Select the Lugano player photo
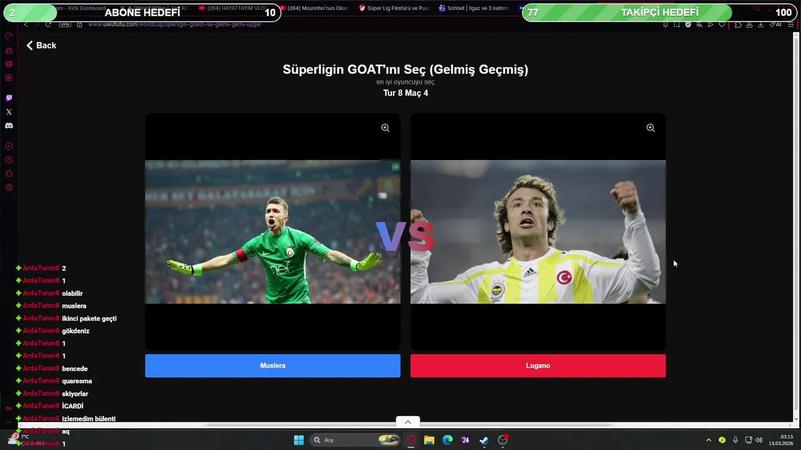 [538, 232]
